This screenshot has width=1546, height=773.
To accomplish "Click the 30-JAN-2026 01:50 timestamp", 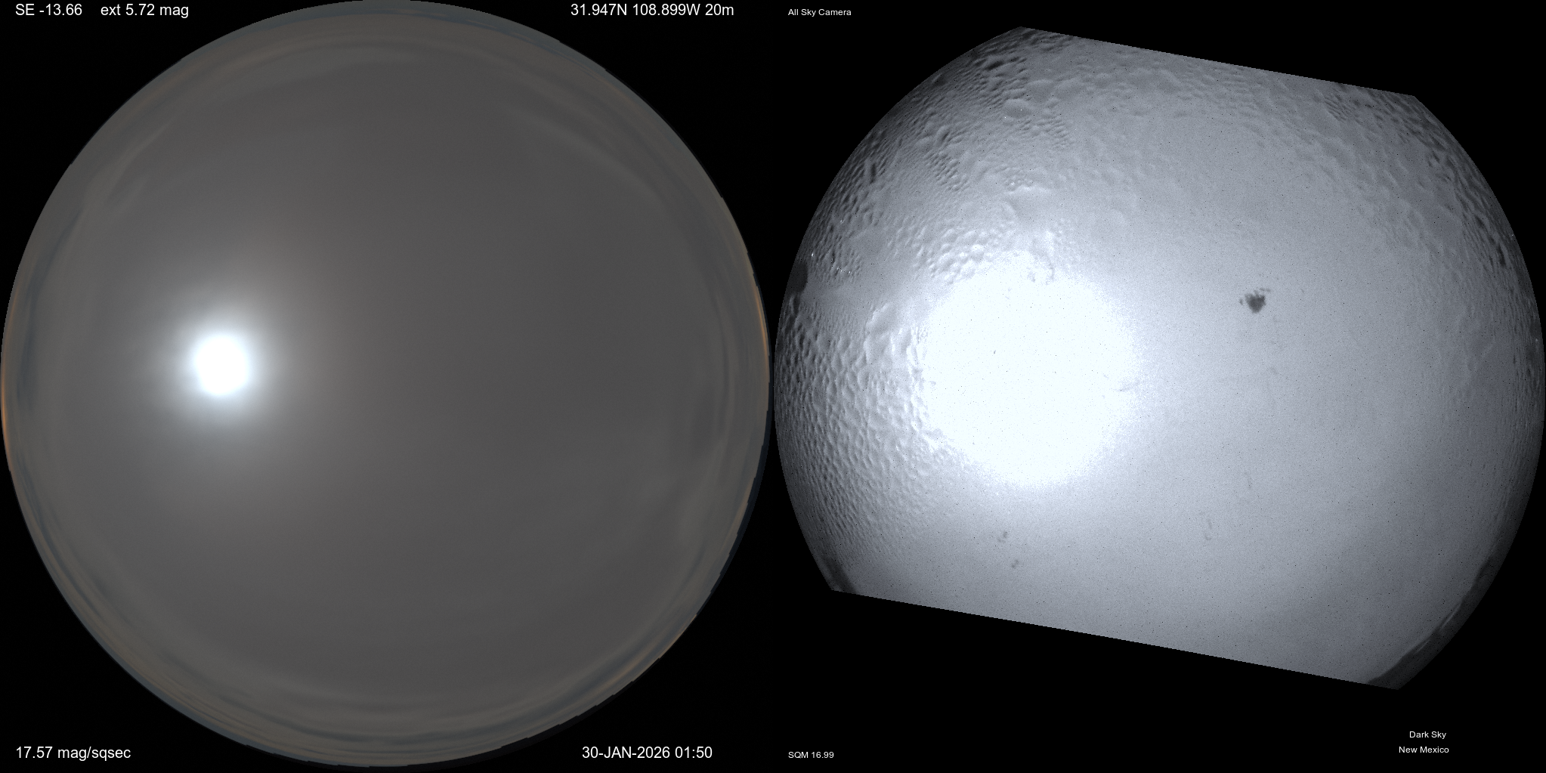I will [647, 753].
